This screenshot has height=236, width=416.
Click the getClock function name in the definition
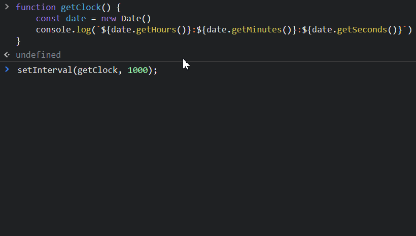(81, 8)
